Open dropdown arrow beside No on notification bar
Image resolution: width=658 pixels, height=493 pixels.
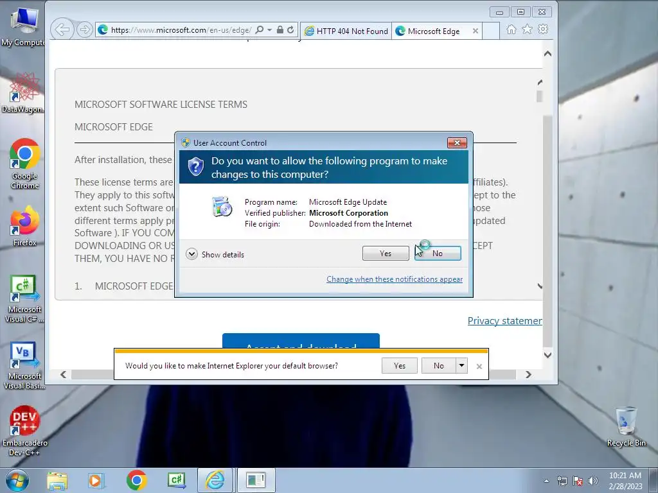tap(461, 365)
